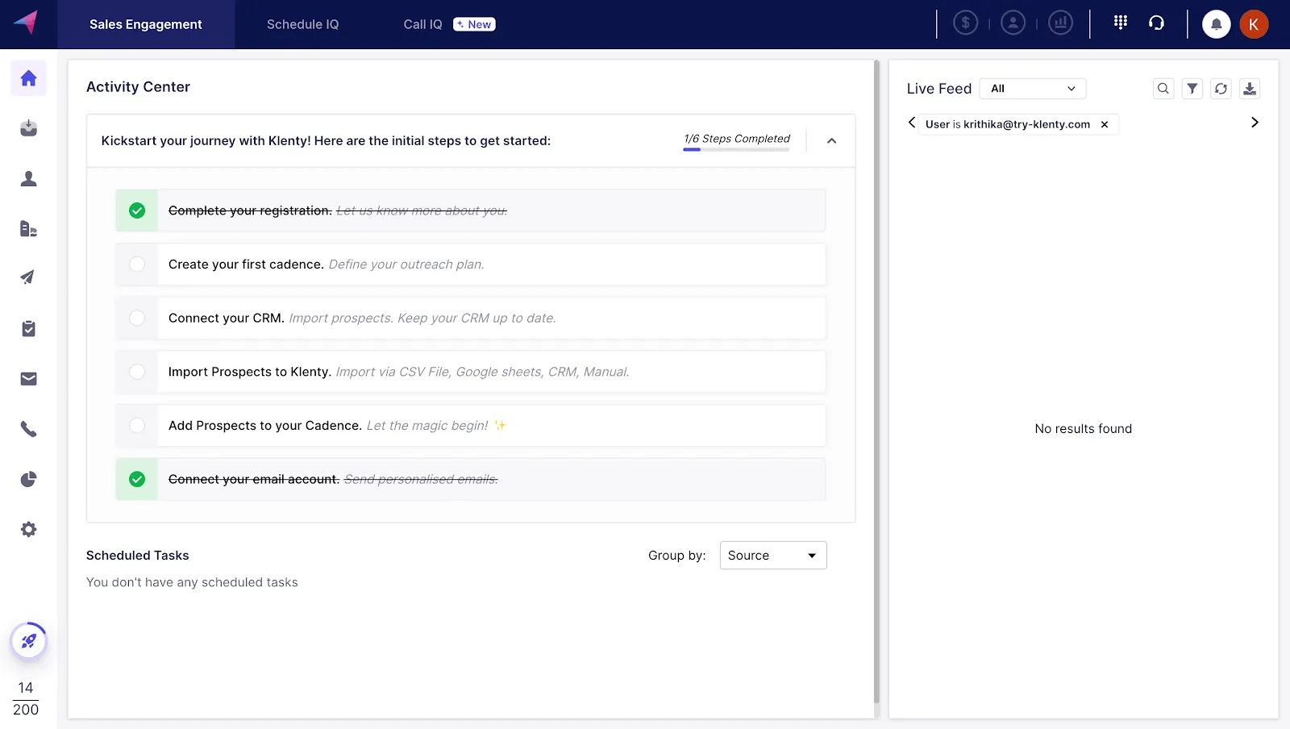Open the Live Feed All dropdown
The image size is (1290, 729).
(1033, 89)
